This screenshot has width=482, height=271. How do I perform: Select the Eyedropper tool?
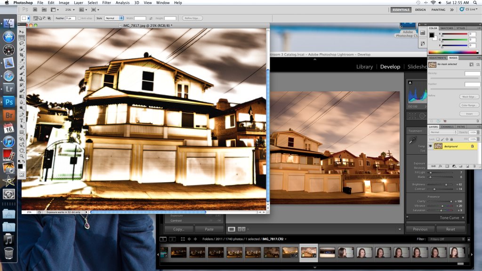(x=22, y=61)
